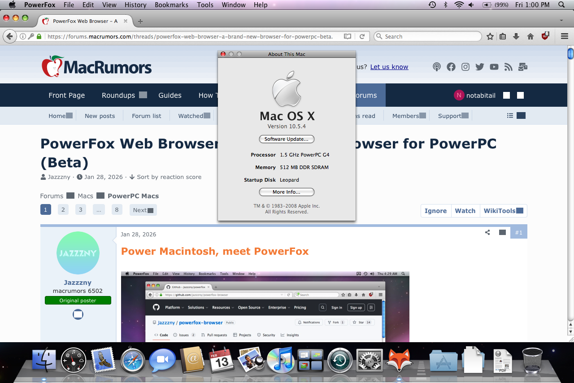Open the newsletter icon beside the RSS icon
Screen dimensions: 574x383
point(523,67)
